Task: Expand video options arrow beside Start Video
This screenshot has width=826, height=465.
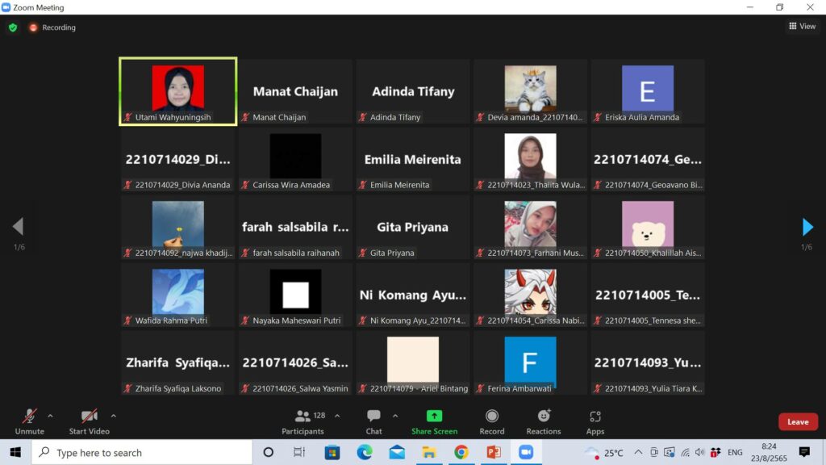Action: (x=113, y=417)
